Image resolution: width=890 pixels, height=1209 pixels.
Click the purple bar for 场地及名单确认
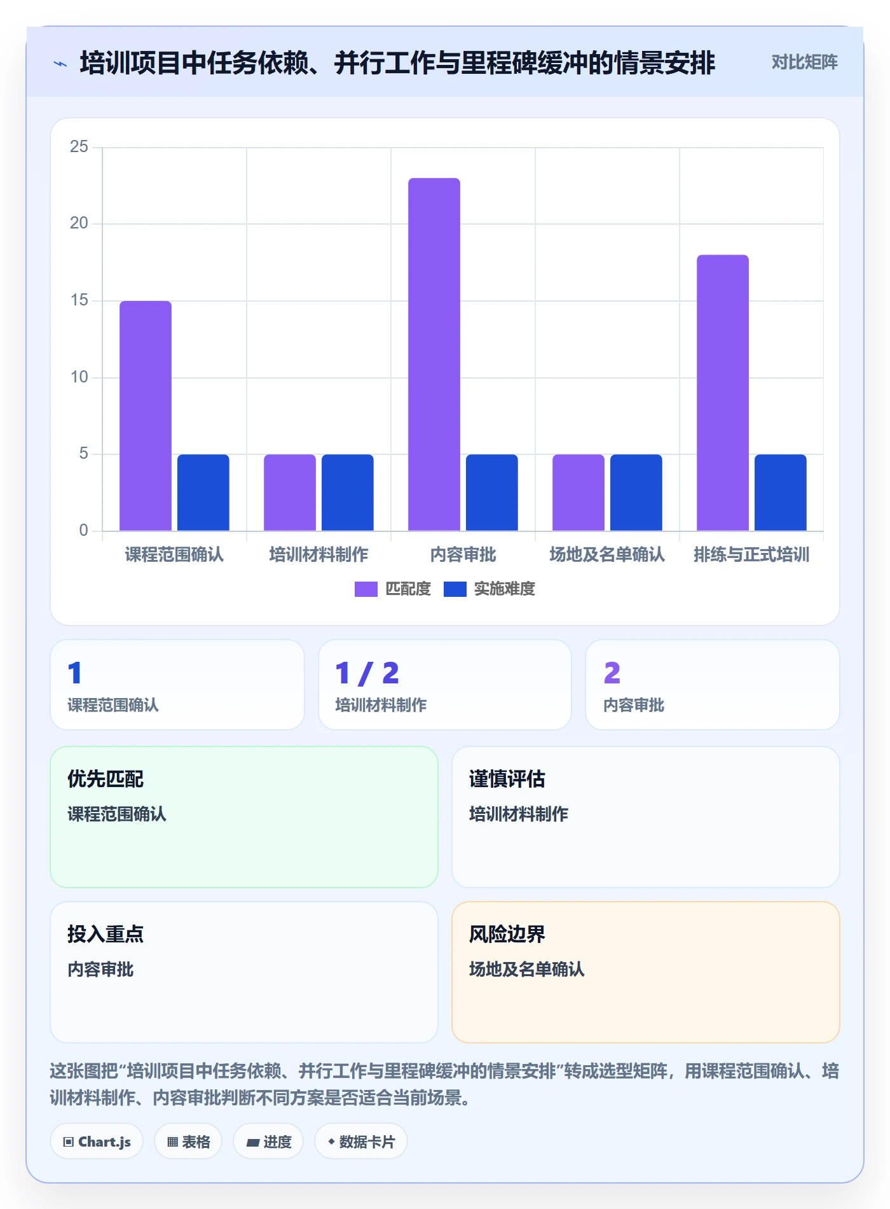pyautogui.click(x=578, y=493)
